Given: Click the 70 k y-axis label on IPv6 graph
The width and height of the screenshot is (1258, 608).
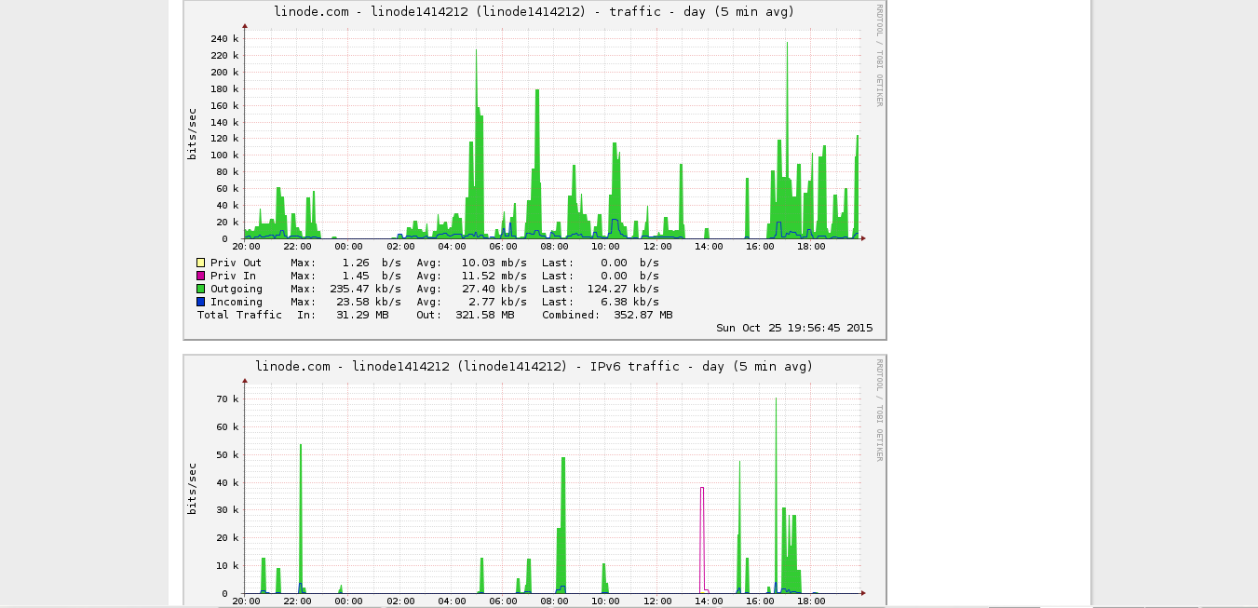Looking at the screenshot, I should tap(228, 399).
